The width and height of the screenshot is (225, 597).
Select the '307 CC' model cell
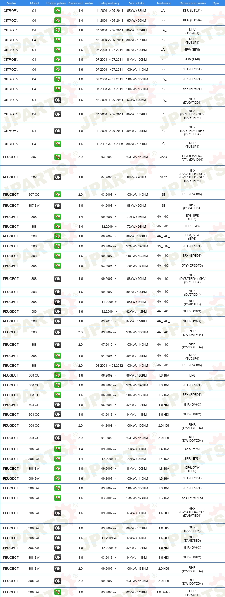click(x=34, y=195)
